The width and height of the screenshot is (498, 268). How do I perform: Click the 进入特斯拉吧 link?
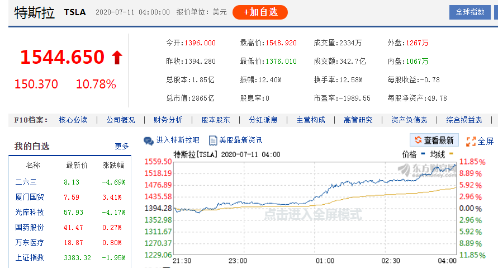tap(178, 140)
